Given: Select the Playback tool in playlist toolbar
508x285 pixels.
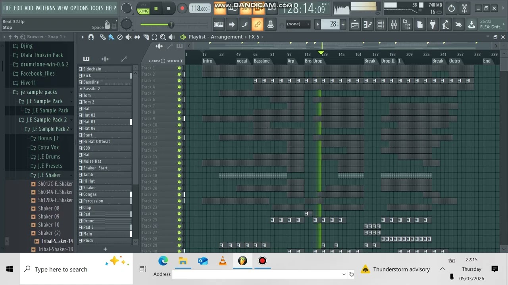Looking at the screenshot, I should pyautogui.click(x=172, y=37).
